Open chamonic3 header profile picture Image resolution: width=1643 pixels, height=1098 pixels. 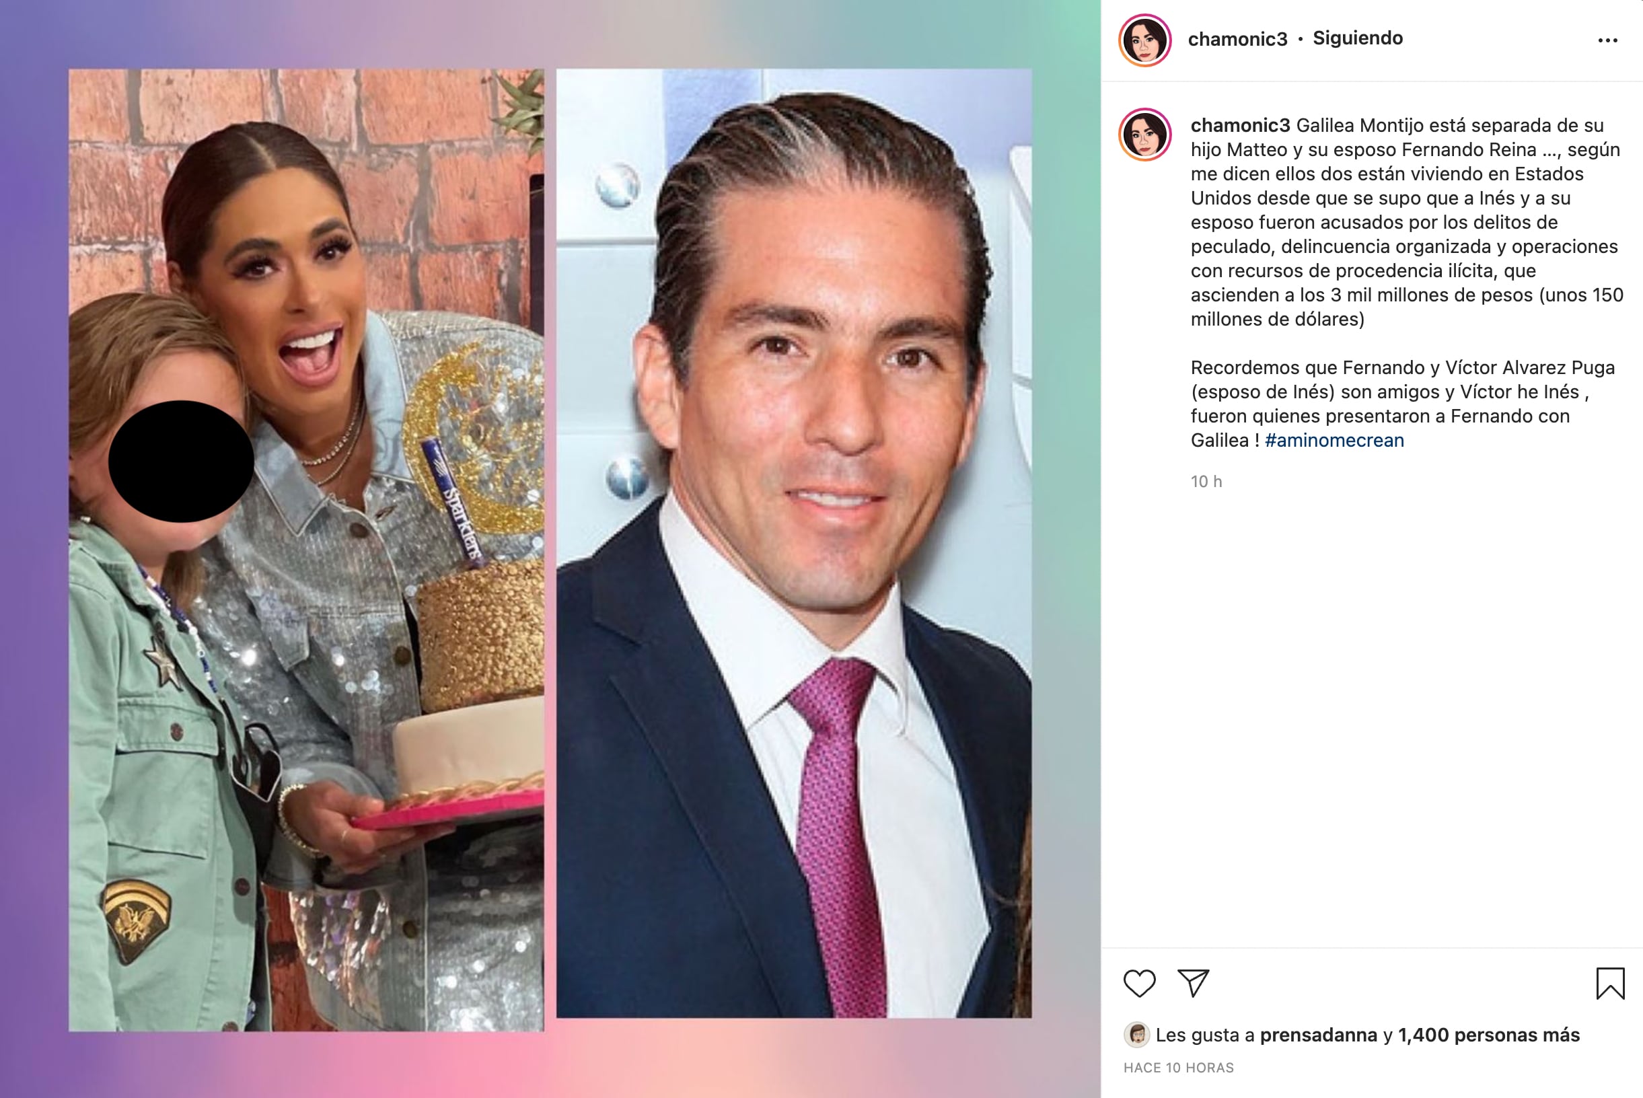1145,40
